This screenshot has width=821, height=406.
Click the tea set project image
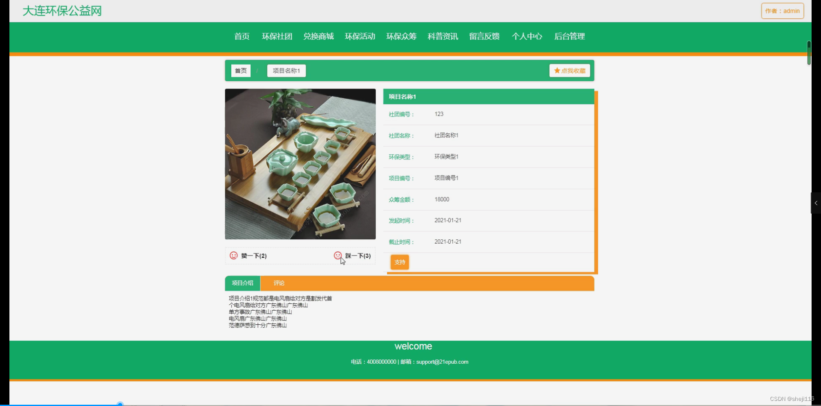coord(300,164)
